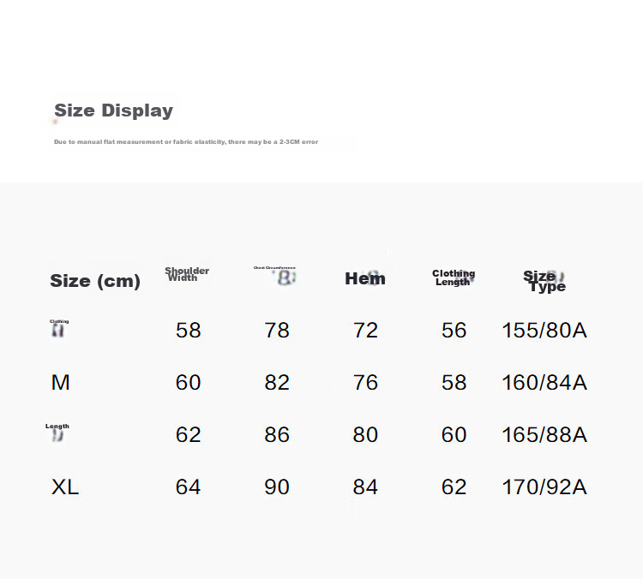643x579 pixels.
Task: Select the 'XL' size row label
Action: click(65, 486)
